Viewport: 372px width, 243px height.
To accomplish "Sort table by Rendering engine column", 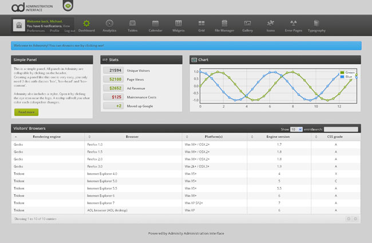I will pyautogui.click(x=48, y=137).
